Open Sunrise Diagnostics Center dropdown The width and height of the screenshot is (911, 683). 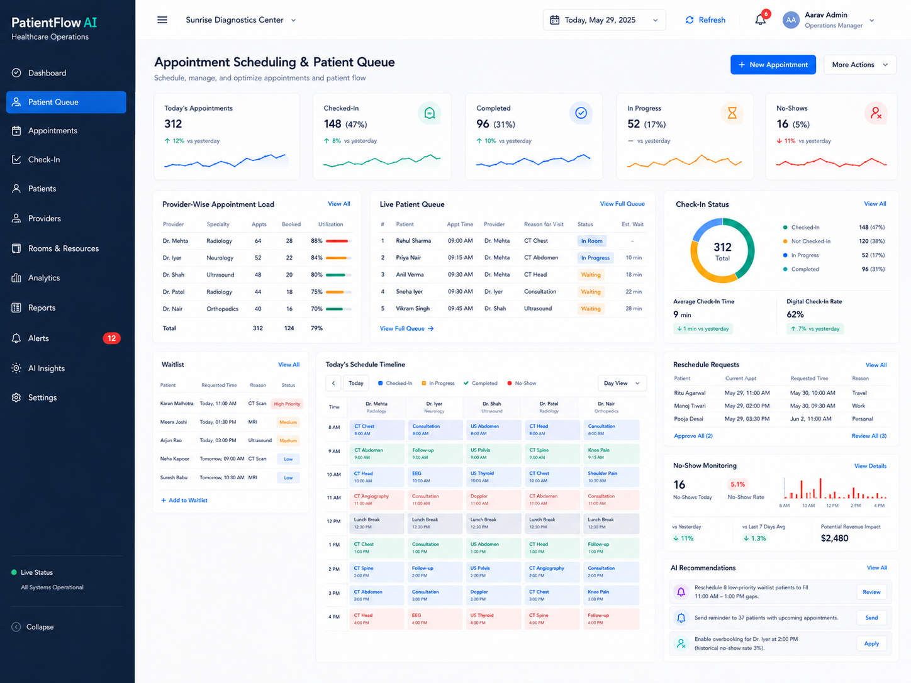(240, 20)
